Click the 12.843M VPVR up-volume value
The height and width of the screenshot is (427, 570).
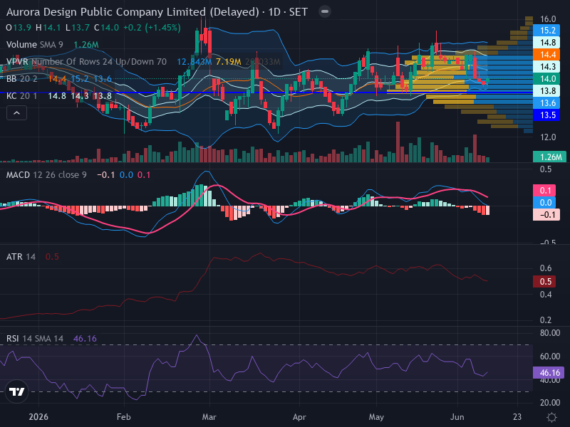point(194,62)
